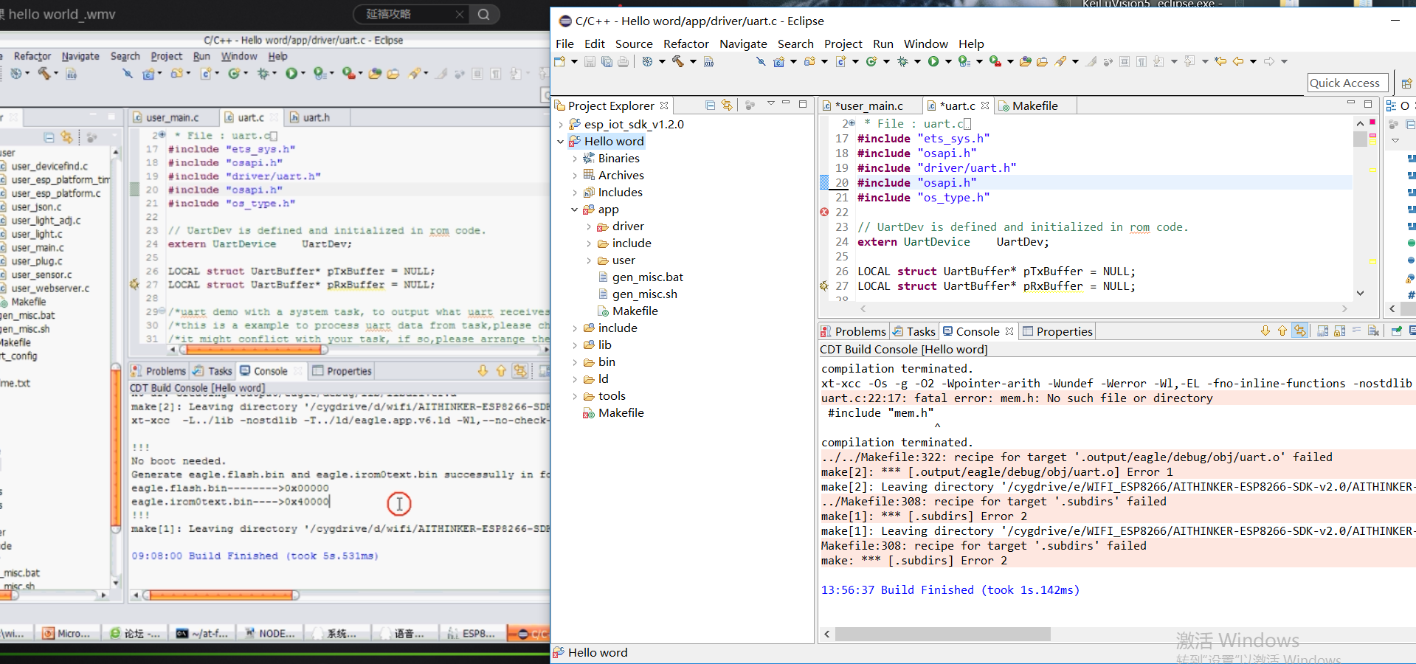Select user_webserver.c in back Eclipse window
Screen dimensions: 1416x664
pos(49,288)
